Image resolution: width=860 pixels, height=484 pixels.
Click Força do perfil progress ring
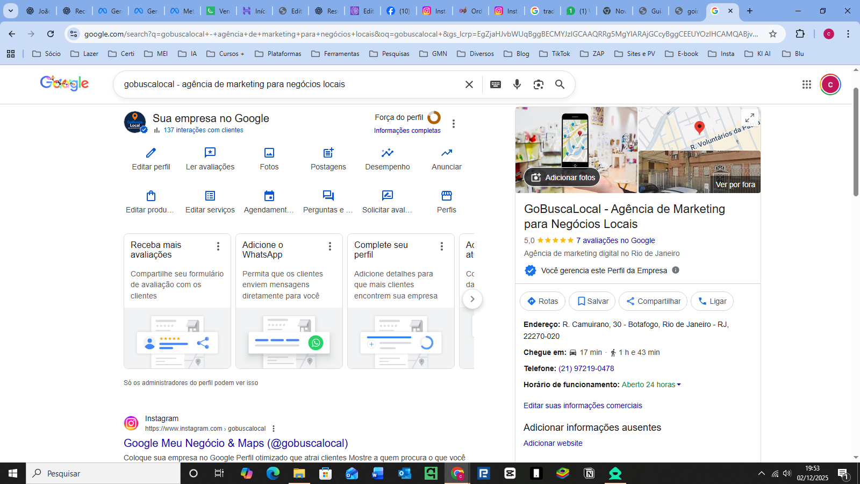click(x=434, y=117)
